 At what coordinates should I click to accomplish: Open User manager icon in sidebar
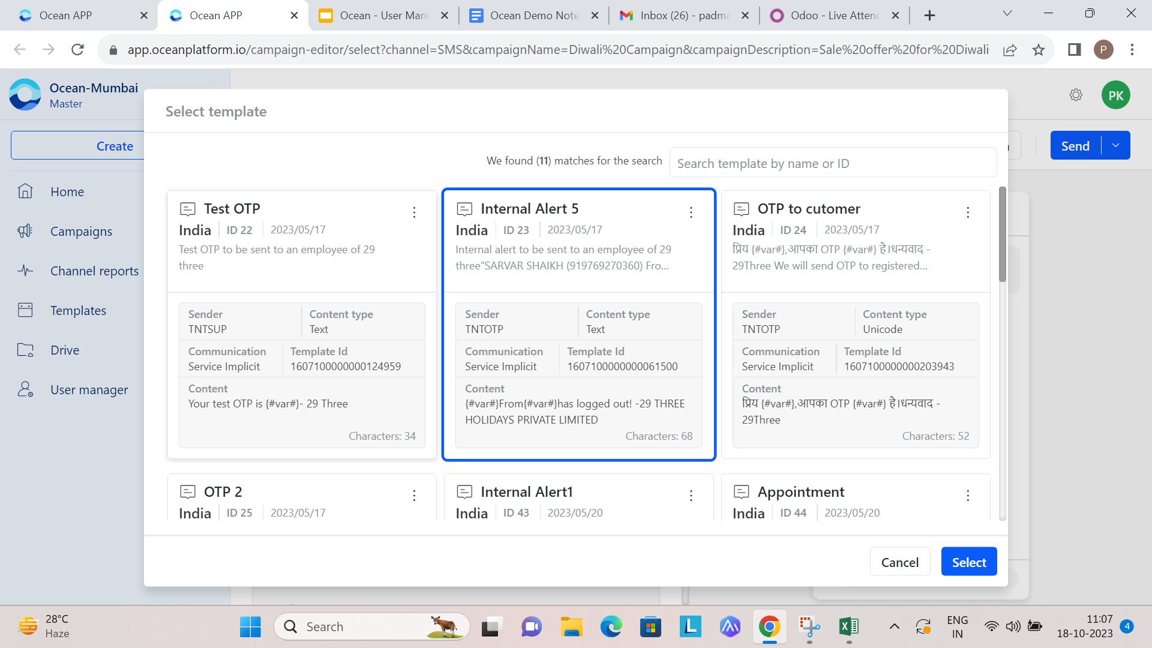point(25,389)
